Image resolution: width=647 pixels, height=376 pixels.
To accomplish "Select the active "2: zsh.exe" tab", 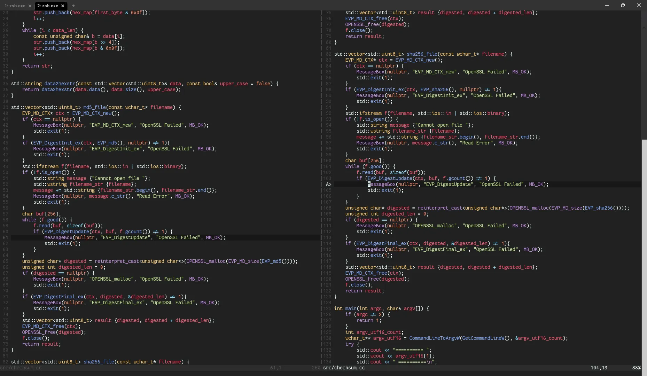I will point(48,6).
